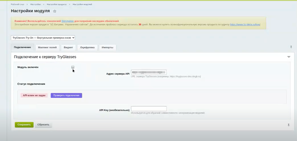
Task: Click the 'Сбросить' button
Action: 43,125
